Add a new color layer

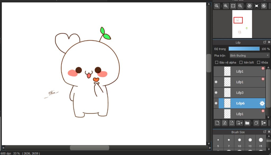point(217,123)
